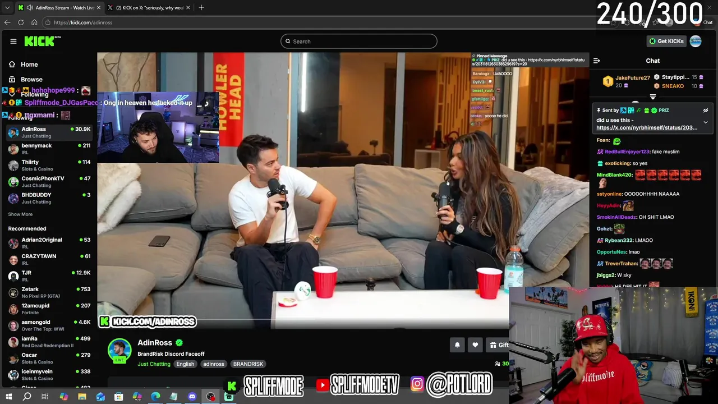Open Zetark No Pixel RP channel
Screen dimensions: 718x404
pyautogui.click(x=49, y=292)
